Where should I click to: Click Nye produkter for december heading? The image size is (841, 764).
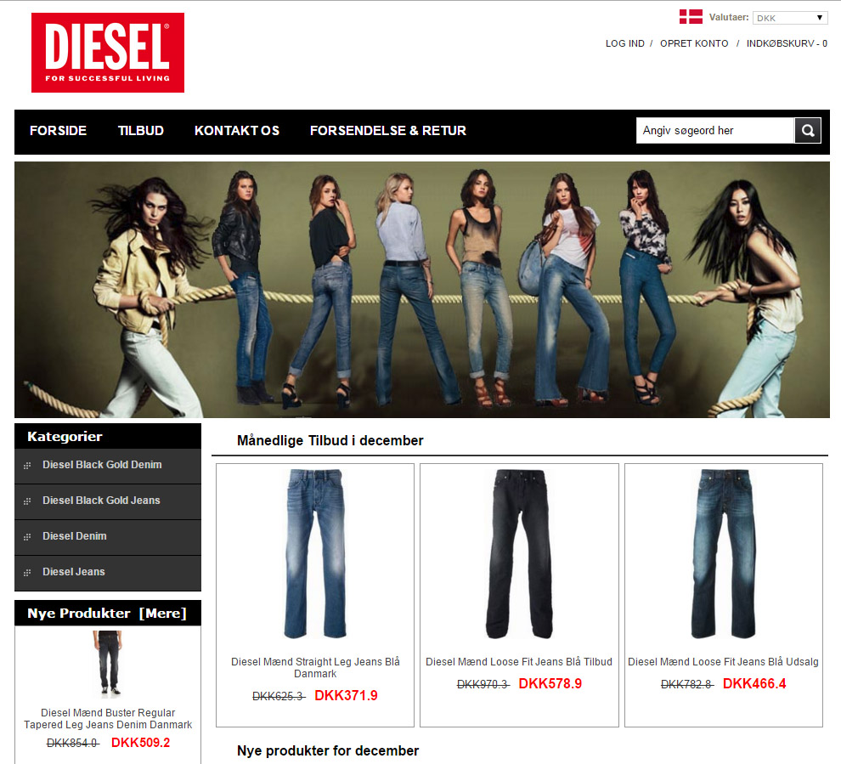click(x=328, y=750)
